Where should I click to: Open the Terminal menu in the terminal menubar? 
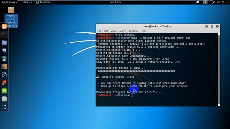point(133,31)
